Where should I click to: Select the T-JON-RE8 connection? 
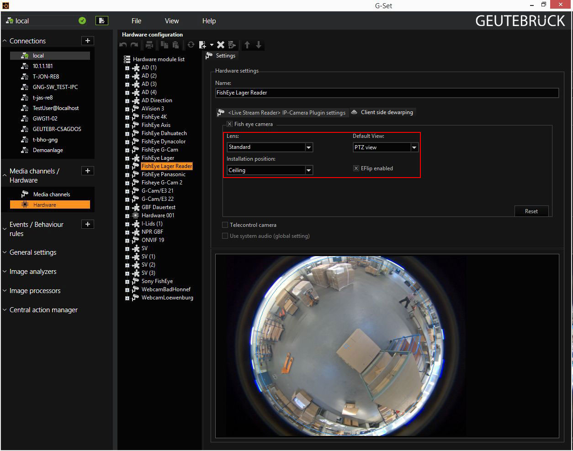click(46, 77)
